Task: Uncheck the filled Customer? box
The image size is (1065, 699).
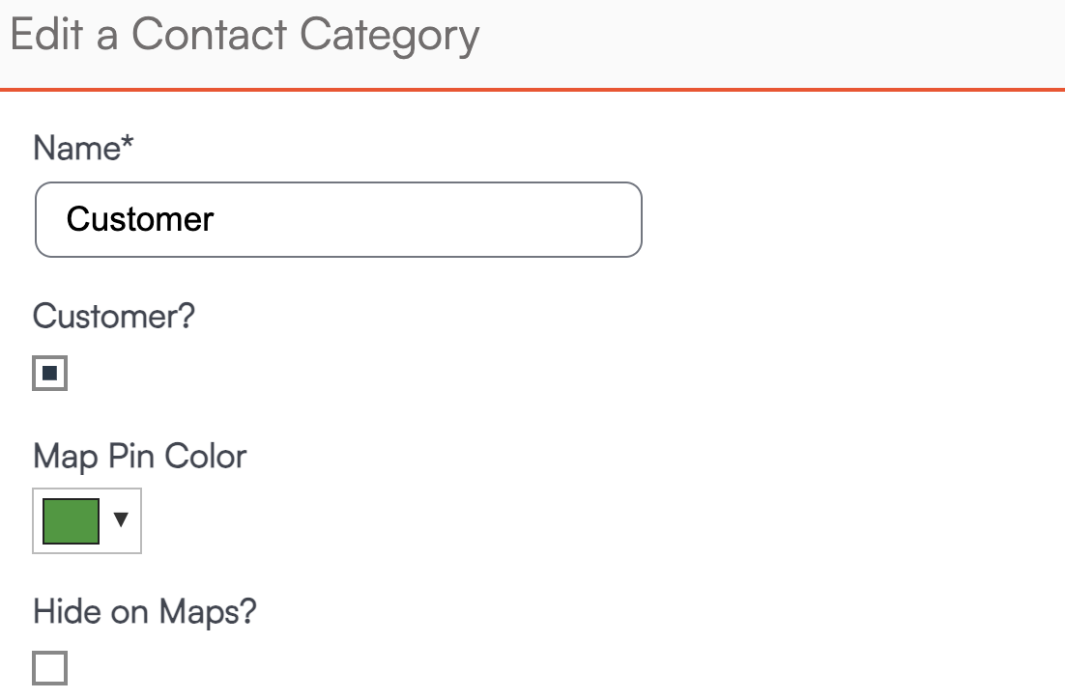Action: [50, 374]
